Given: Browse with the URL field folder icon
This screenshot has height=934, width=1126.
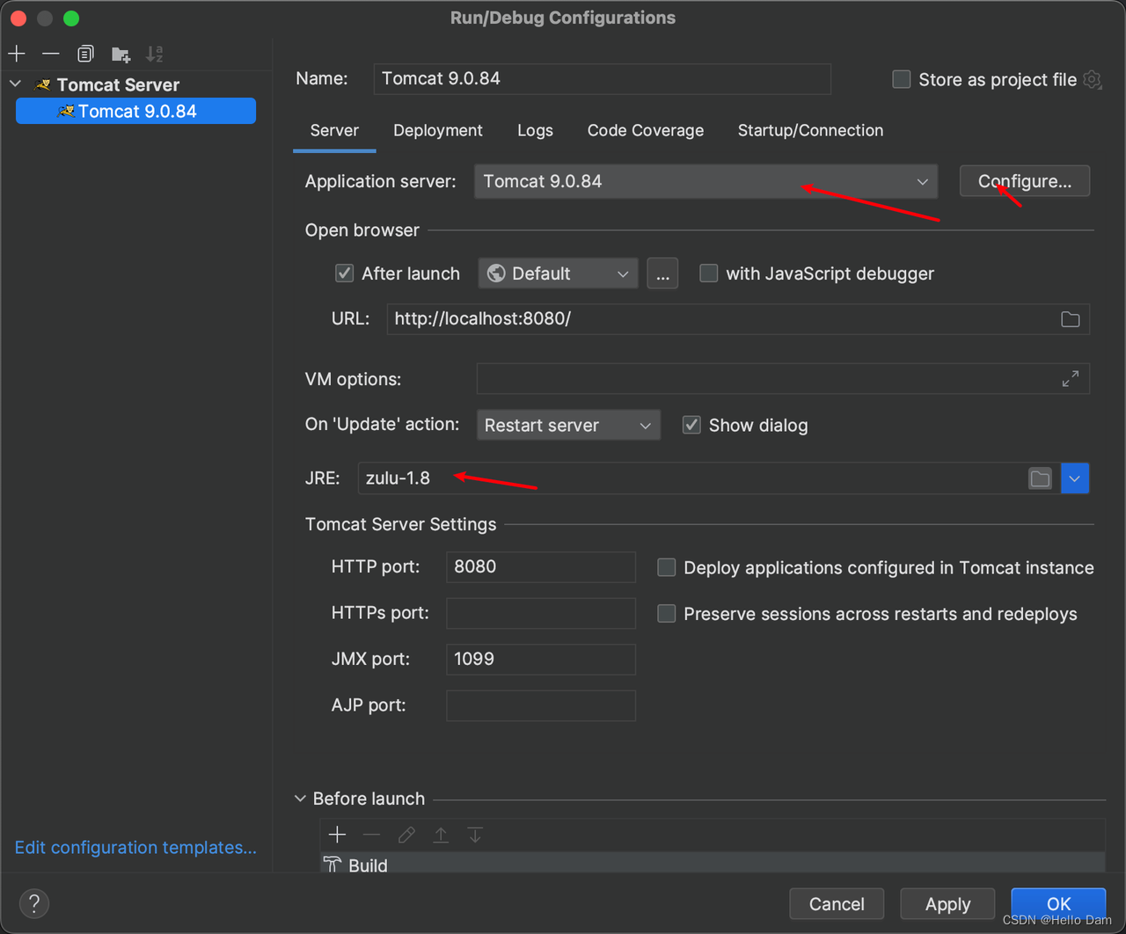Looking at the screenshot, I should [1070, 319].
